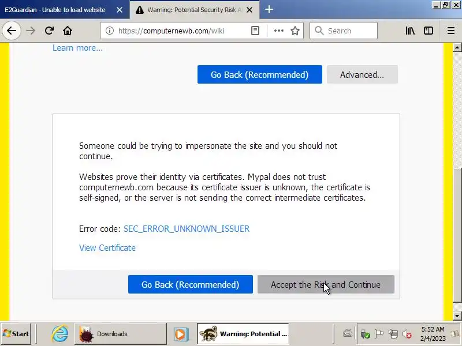The height and width of the screenshot is (346, 462).
Task: Select the Warning: Potential Security Risk tab
Action: click(195, 10)
